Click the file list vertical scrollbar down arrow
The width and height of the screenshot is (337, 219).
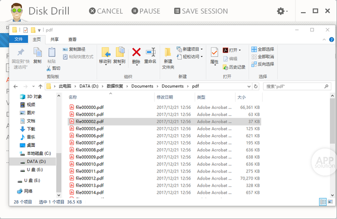click(x=332, y=195)
